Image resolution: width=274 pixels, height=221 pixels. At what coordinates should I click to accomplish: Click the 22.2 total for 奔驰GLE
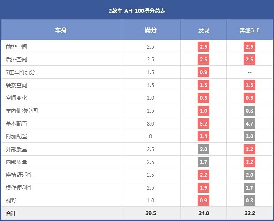250,213
